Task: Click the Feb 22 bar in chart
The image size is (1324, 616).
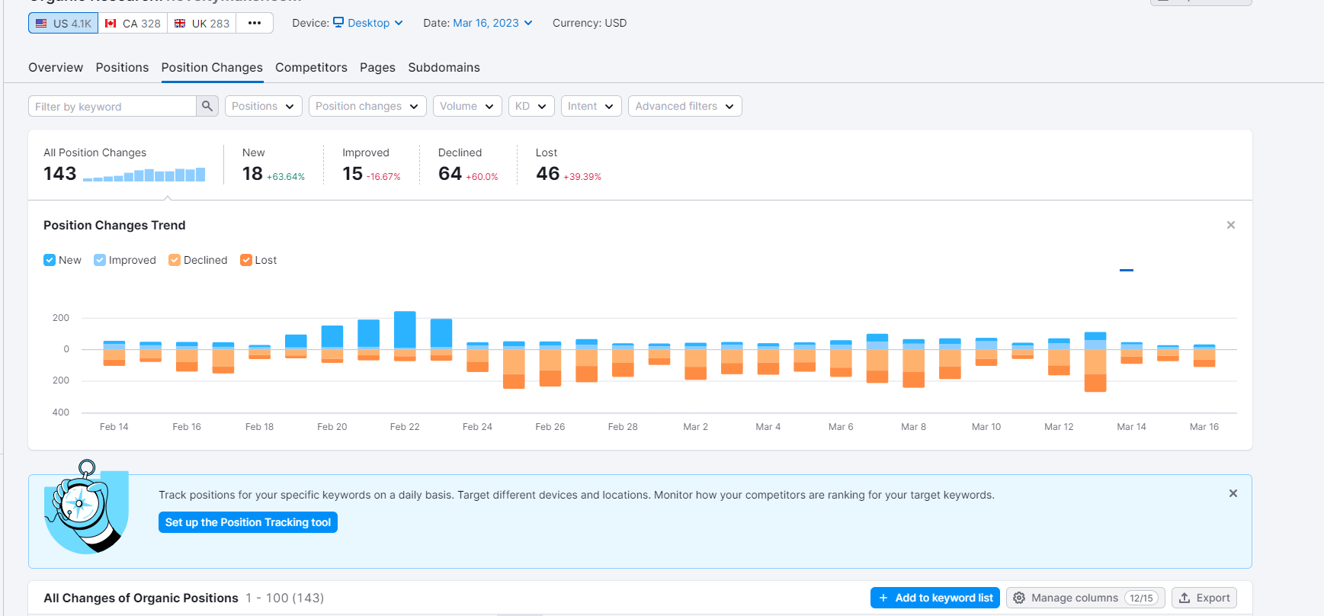Action: point(405,336)
